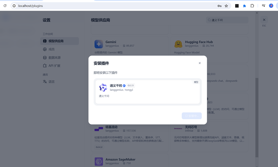Open the browser profile avatar

click(x=271, y=6)
